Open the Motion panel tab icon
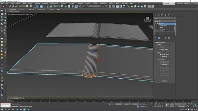The height and width of the screenshot is (111, 198). 165,15
